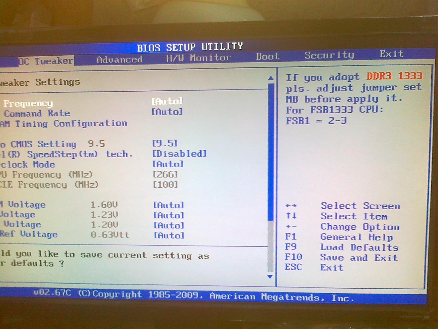438x329 pixels.
Task: Change the [Auto] option for 1.23V voltage
Action: point(169,215)
